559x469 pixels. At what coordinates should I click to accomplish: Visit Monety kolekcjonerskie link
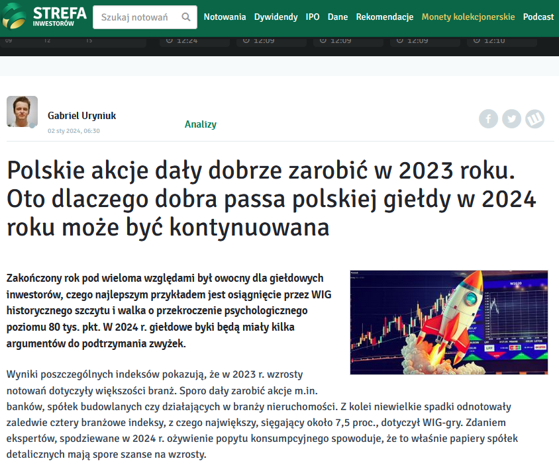pos(468,17)
